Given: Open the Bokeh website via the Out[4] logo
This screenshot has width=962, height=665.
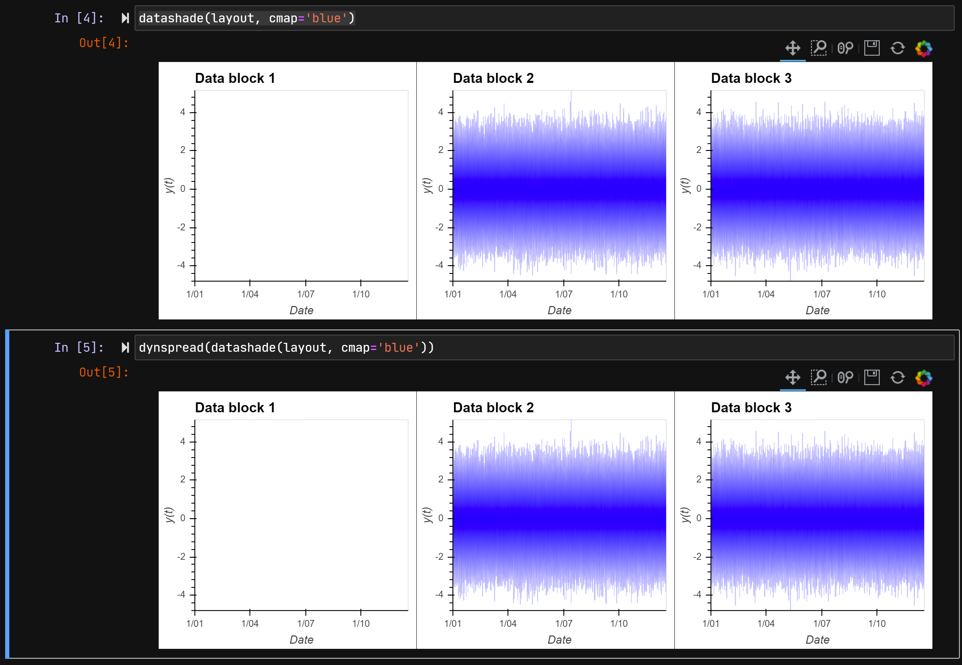Looking at the screenshot, I should pos(924,48).
